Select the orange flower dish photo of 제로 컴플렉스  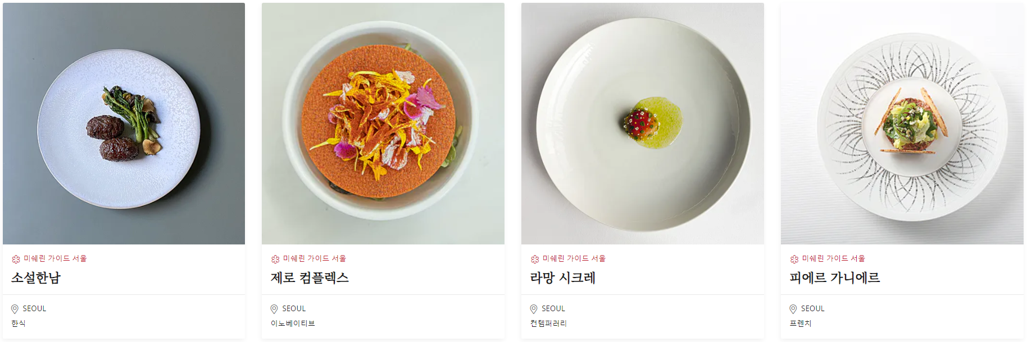tap(383, 123)
